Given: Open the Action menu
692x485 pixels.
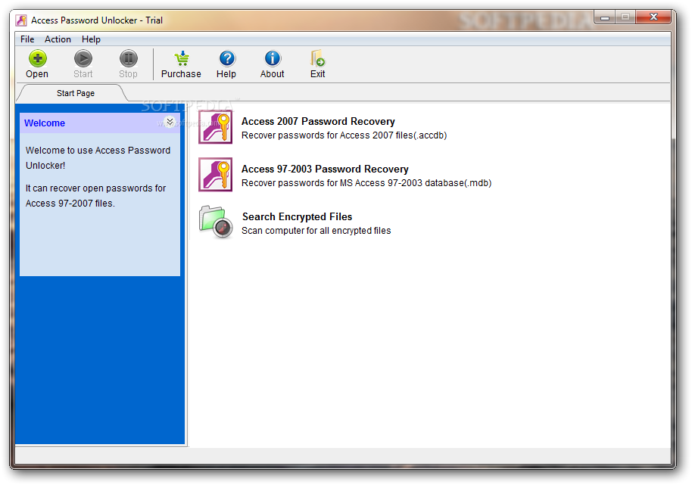Looking at the screenshot, I should pyautogui.click(x=58, y=39).
